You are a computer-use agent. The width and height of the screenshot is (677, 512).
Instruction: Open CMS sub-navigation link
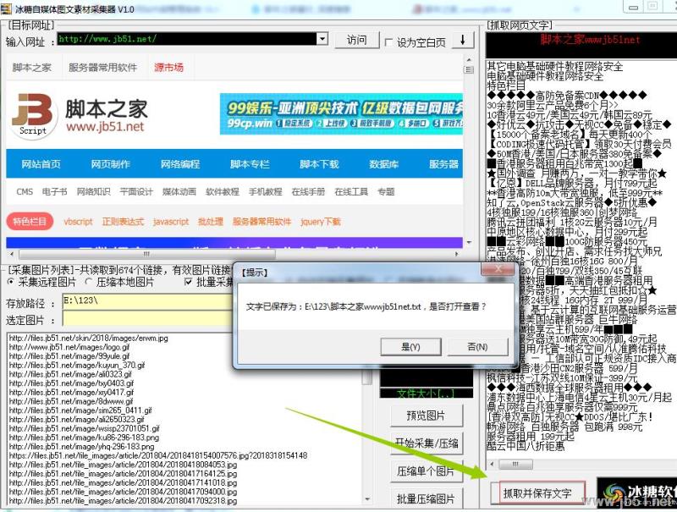(x=25, y=191)
